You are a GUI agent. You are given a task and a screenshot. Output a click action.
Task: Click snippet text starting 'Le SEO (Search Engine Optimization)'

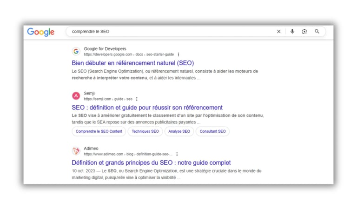tap(165, 75)
